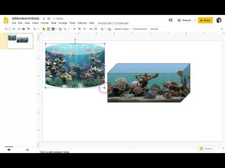Select the line tool

click(x=65, y=29)
